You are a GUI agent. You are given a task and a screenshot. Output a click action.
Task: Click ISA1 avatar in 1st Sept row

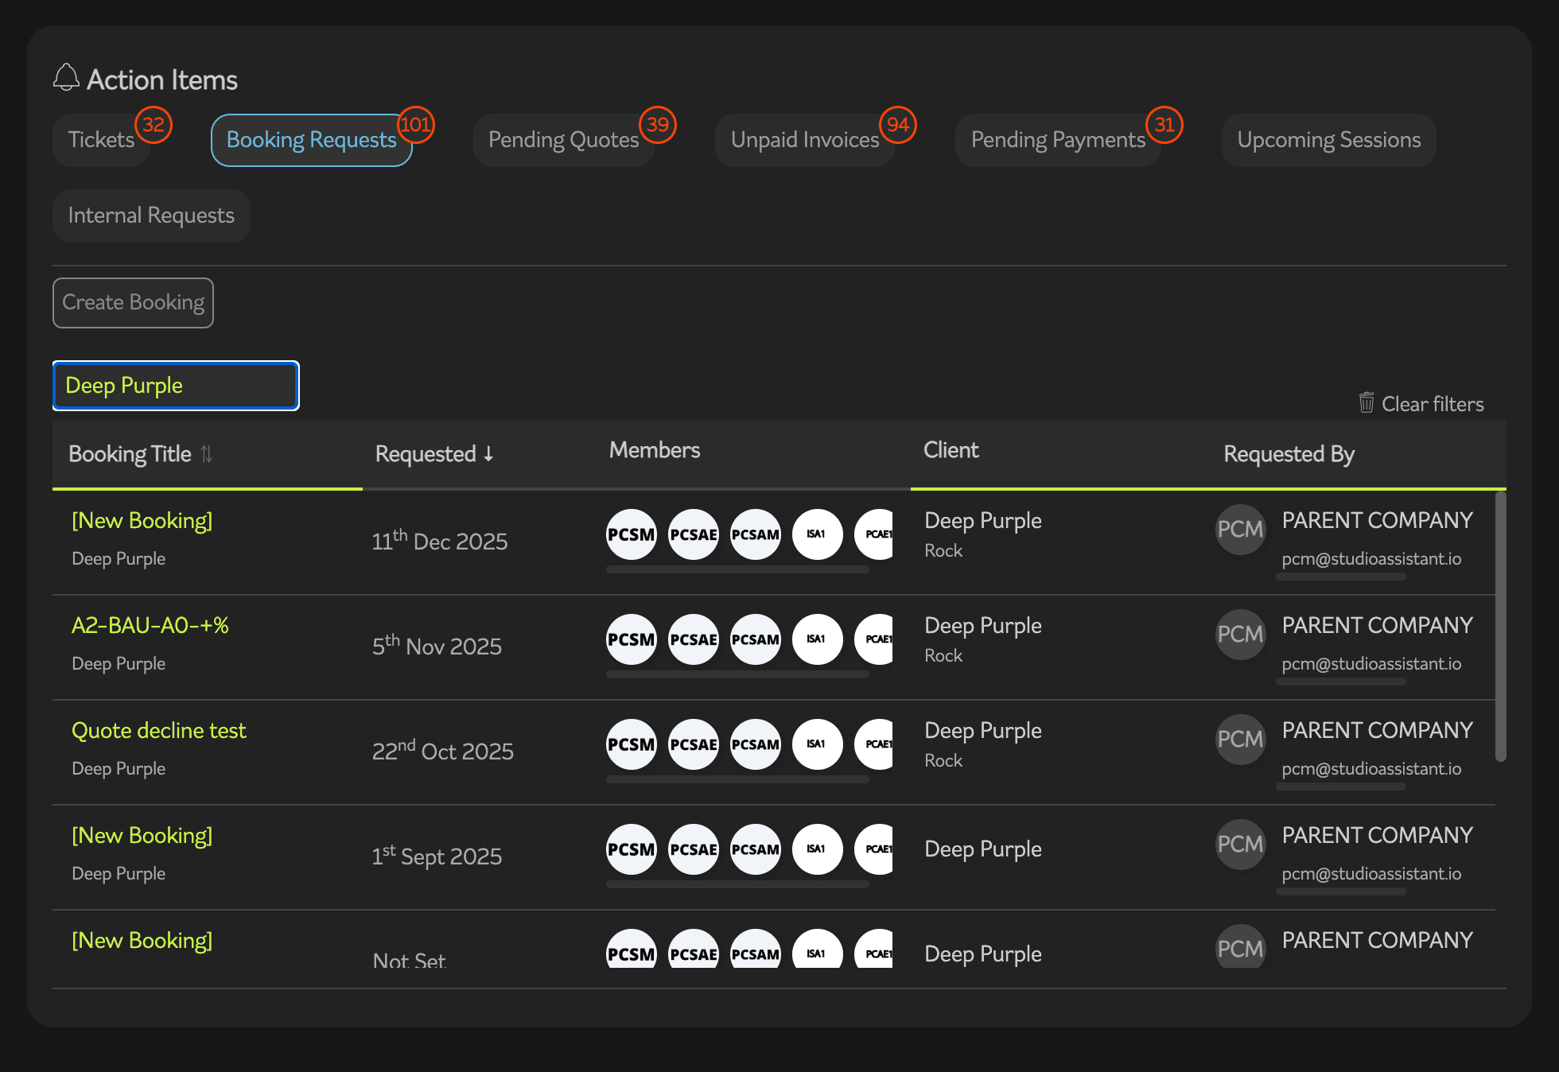[818, 849]
